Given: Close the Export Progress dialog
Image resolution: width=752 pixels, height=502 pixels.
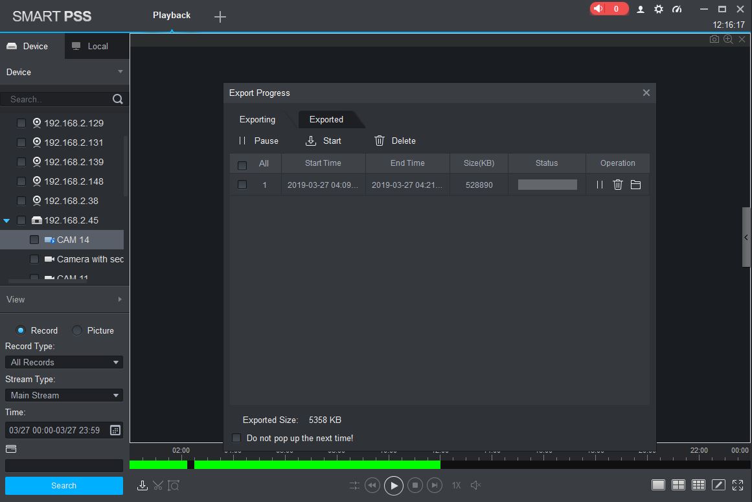Looking at the screenshot, I should point(646,93).
